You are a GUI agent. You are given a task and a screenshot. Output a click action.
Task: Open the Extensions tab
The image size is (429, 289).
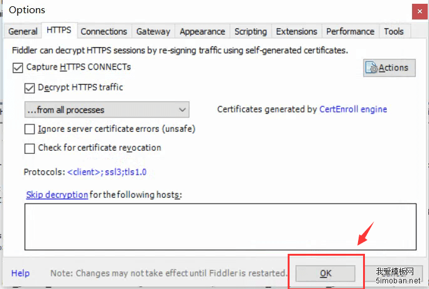tap(296, 31)
